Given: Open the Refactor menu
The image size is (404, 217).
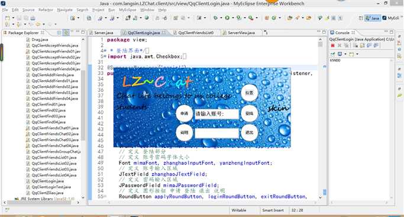Looking at the screenshot, I should (46, 10).
